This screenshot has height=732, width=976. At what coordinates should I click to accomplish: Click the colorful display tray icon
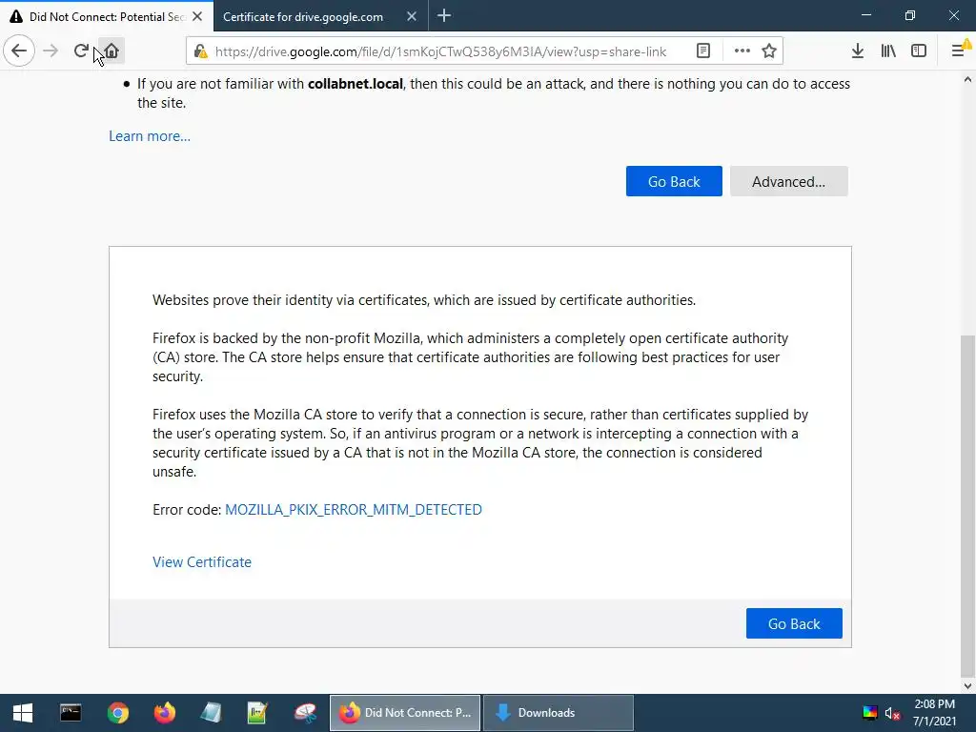coord(869,713)
